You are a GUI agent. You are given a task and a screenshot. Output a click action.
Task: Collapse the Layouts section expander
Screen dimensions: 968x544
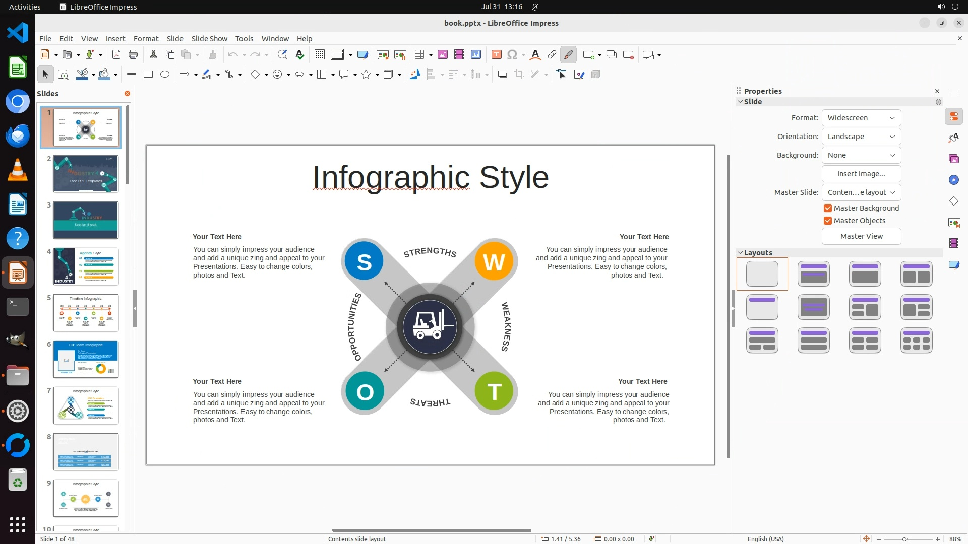tap(740, 253)
